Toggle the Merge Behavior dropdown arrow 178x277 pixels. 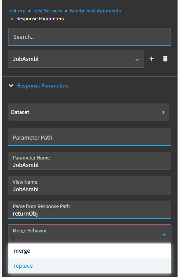tap(164, 235)
